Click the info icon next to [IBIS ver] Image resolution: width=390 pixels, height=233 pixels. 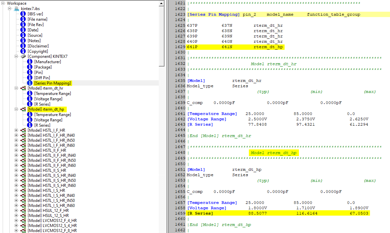coord(23,14)
